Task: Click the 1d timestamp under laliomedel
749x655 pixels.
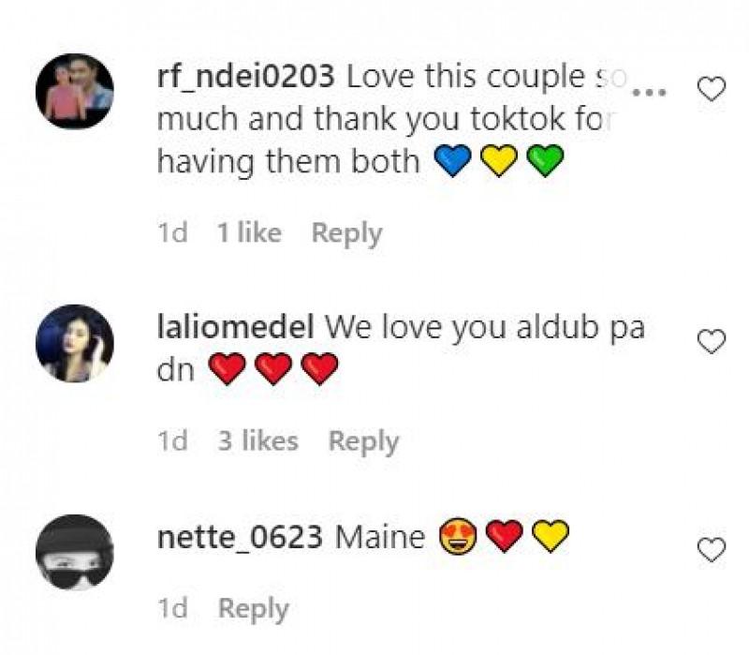Action: pyautogui.click(x=172, y=440)
